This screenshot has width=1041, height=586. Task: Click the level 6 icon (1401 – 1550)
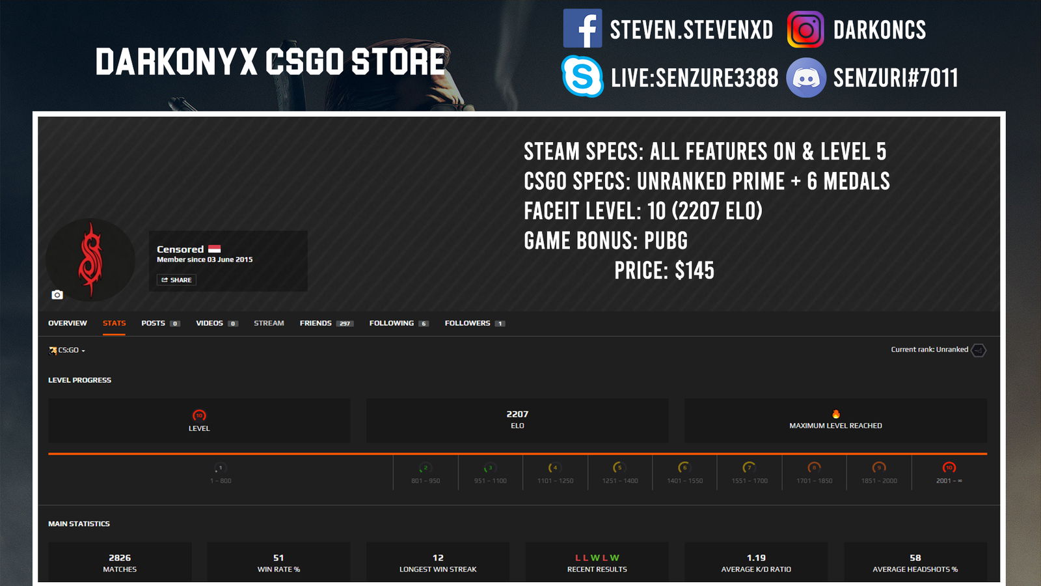pyautogui.click(x=684, y=467)
